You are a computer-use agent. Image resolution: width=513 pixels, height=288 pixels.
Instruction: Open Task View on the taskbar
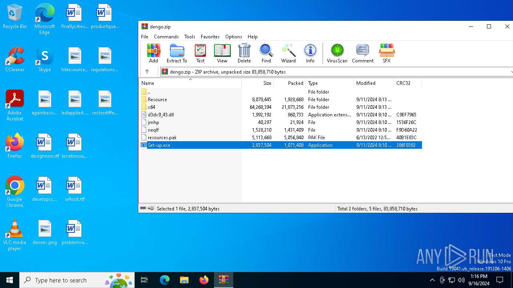coord(145,280)
